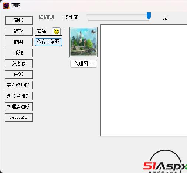Open the 当前色 current color swatch
Viewport: 187px width, 173px height.
[47, 17]
